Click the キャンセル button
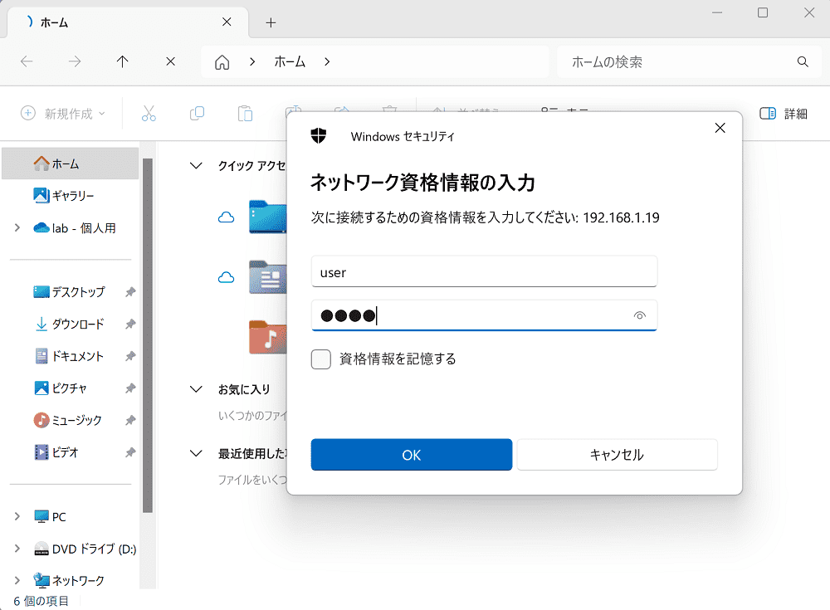 (x=617, y=454)
